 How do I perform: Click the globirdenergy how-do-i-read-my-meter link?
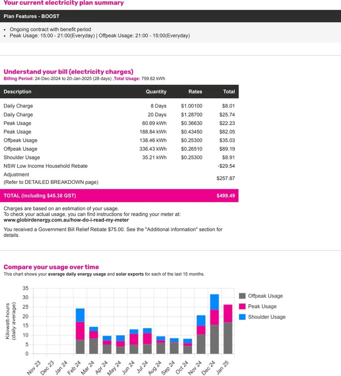(66, 220)
